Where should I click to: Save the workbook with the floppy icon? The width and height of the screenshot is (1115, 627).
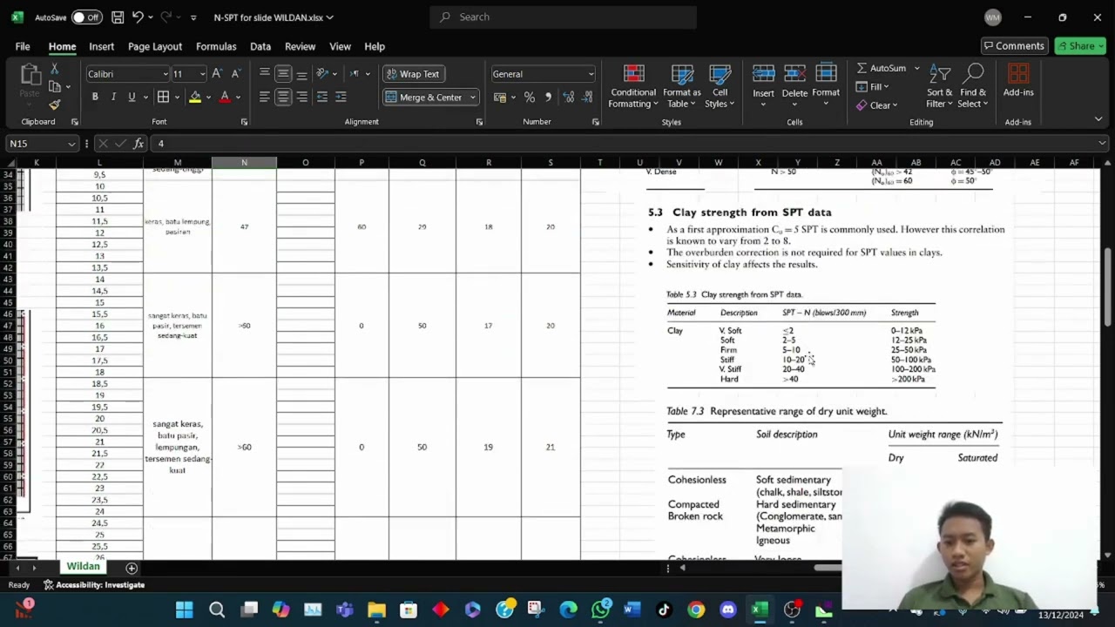coord(118,17)
